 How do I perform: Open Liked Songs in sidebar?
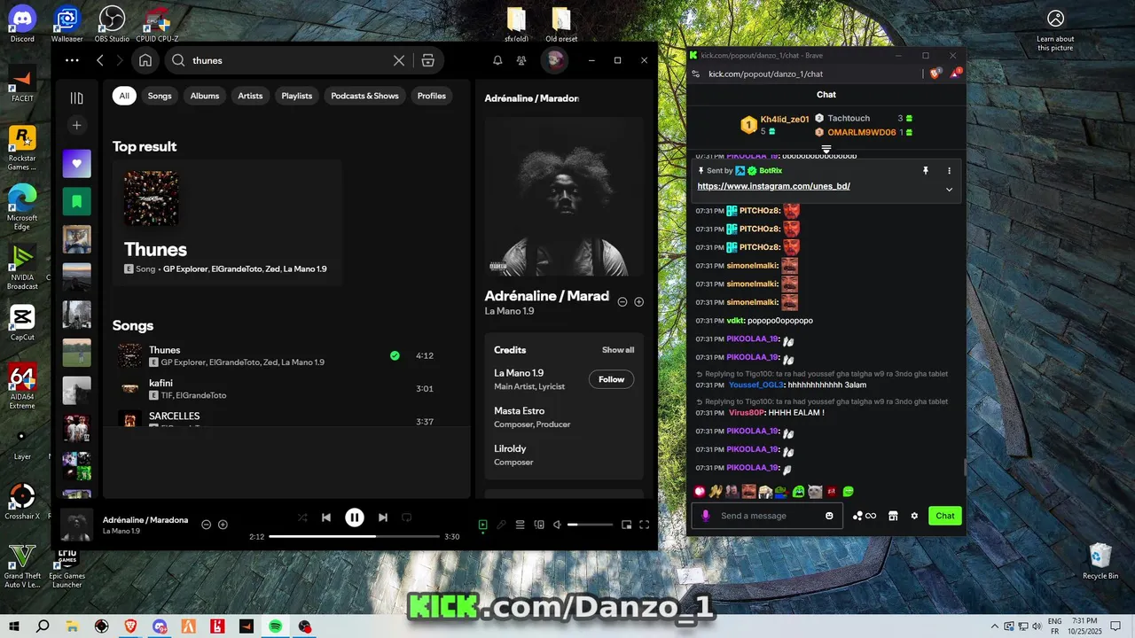tap(76, 163)
